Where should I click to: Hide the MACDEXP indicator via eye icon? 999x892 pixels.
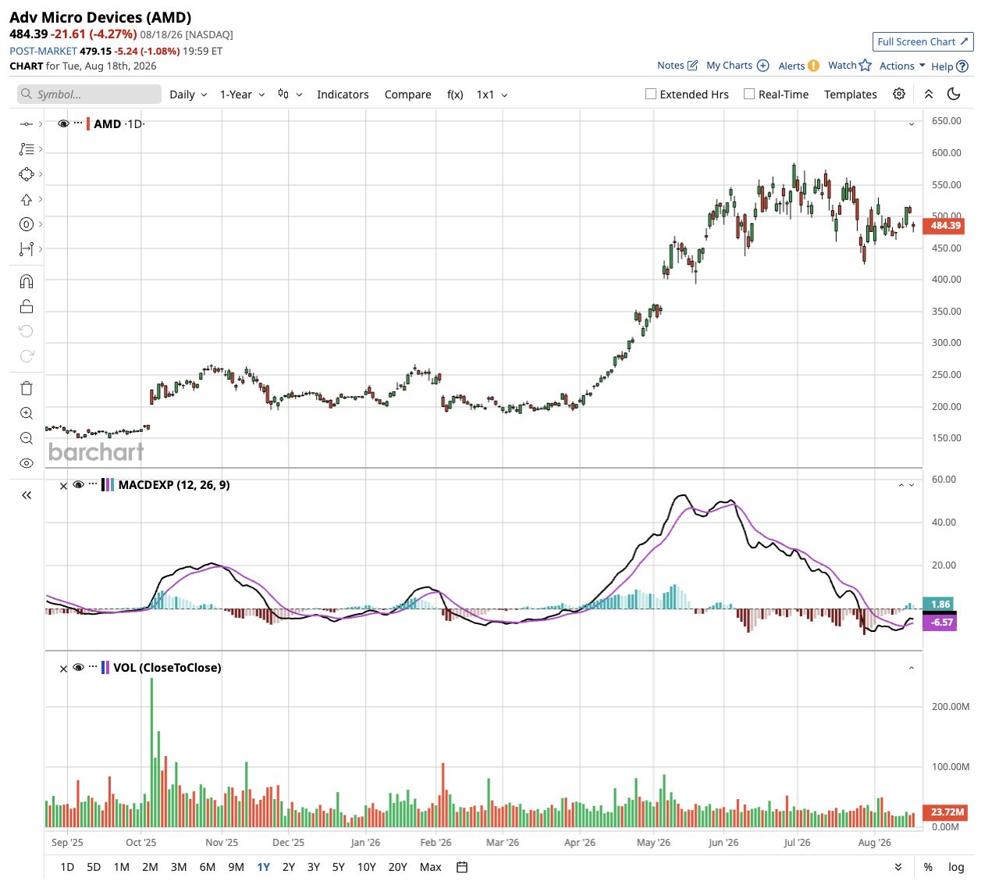[x=78, y=484]
